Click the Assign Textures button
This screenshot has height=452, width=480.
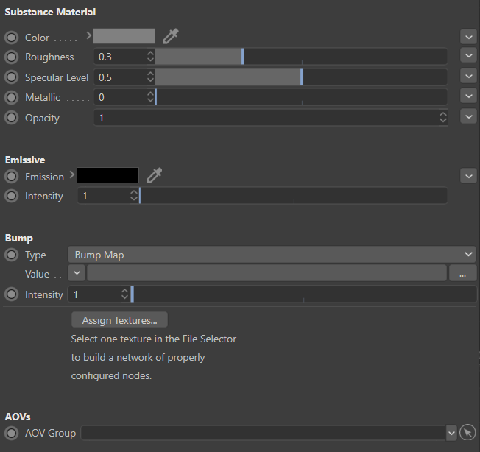pyautogui.click(x=119, y=320)
